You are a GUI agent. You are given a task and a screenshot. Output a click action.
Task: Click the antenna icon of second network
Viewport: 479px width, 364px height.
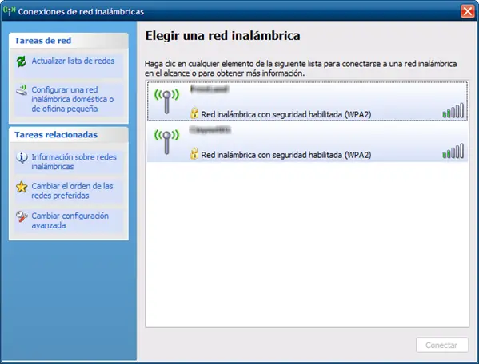166,142
